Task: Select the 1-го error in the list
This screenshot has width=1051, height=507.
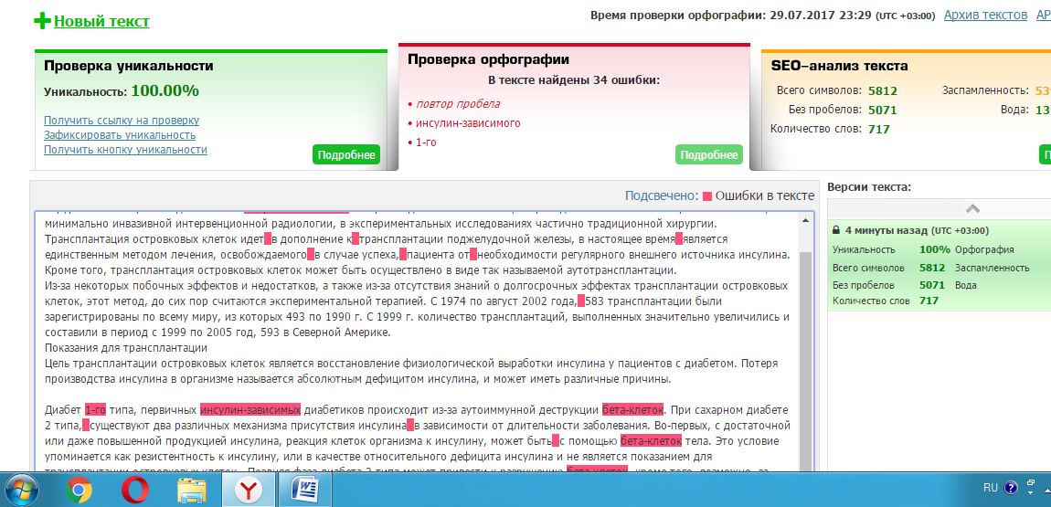Action: click(x=426, y=143)
